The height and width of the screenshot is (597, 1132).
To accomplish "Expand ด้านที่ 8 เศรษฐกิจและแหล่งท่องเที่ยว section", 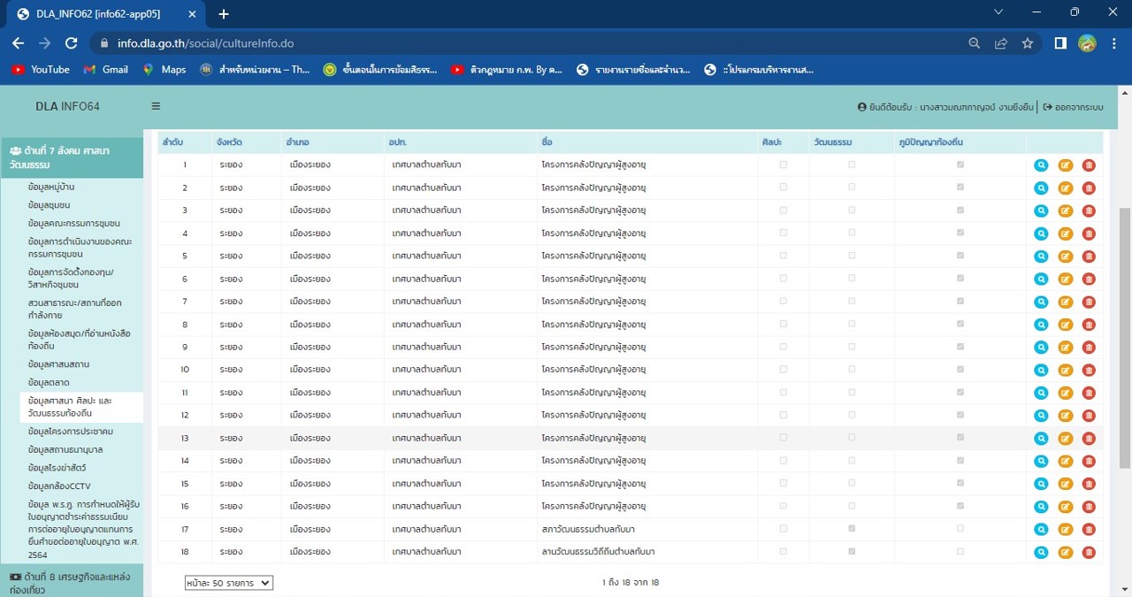I will (71, 582).
